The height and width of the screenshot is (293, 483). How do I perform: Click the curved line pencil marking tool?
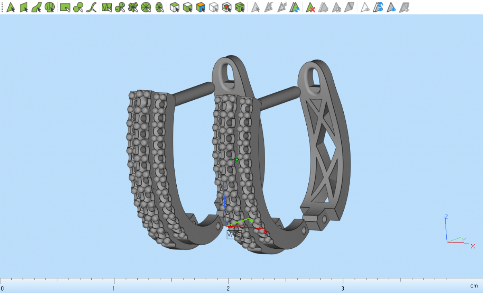(x=91, y=7)
